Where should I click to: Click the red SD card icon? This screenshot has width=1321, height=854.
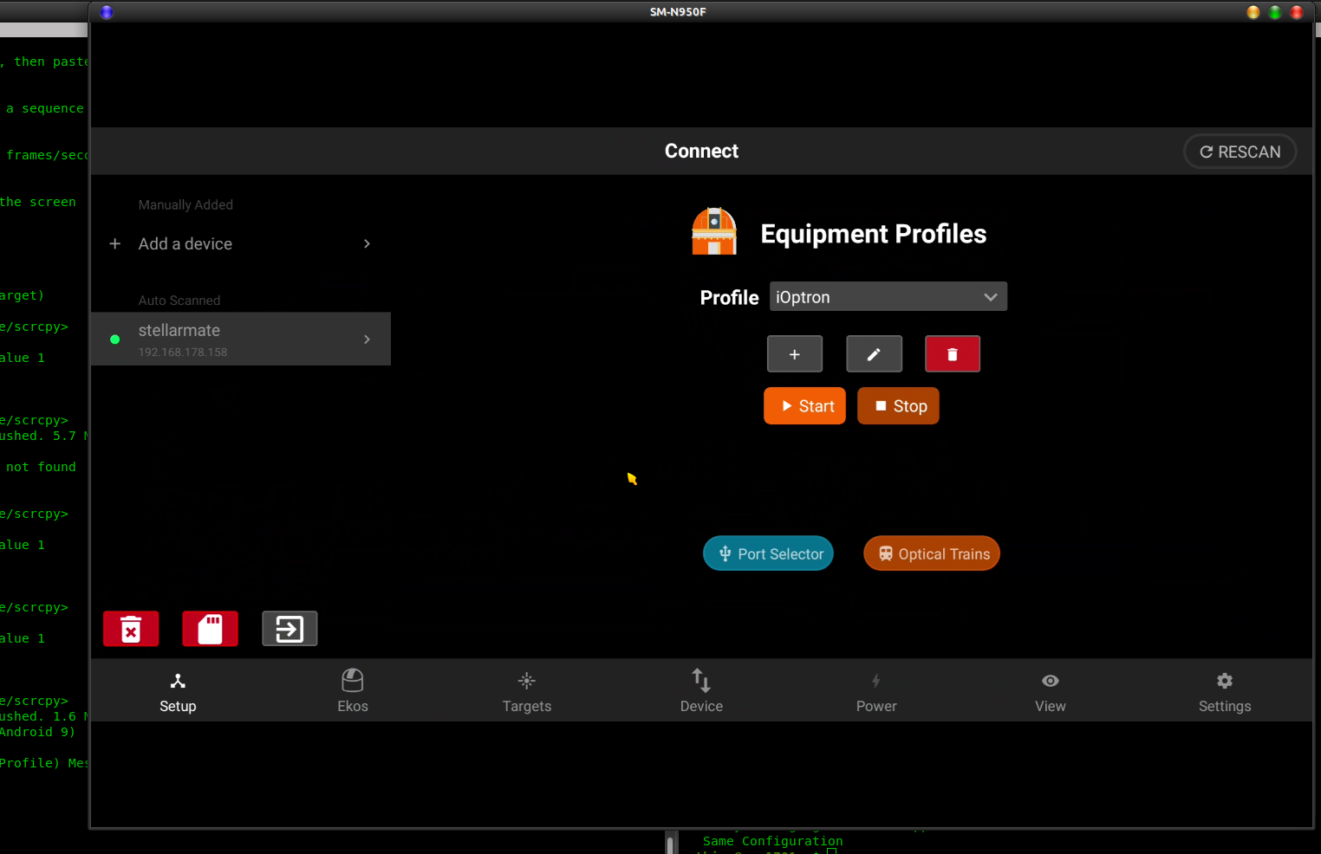tap(210, 629)
